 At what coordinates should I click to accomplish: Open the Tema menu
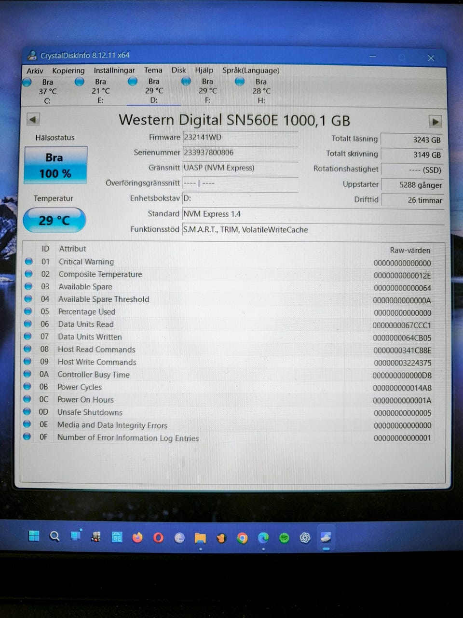pos(153,70)
